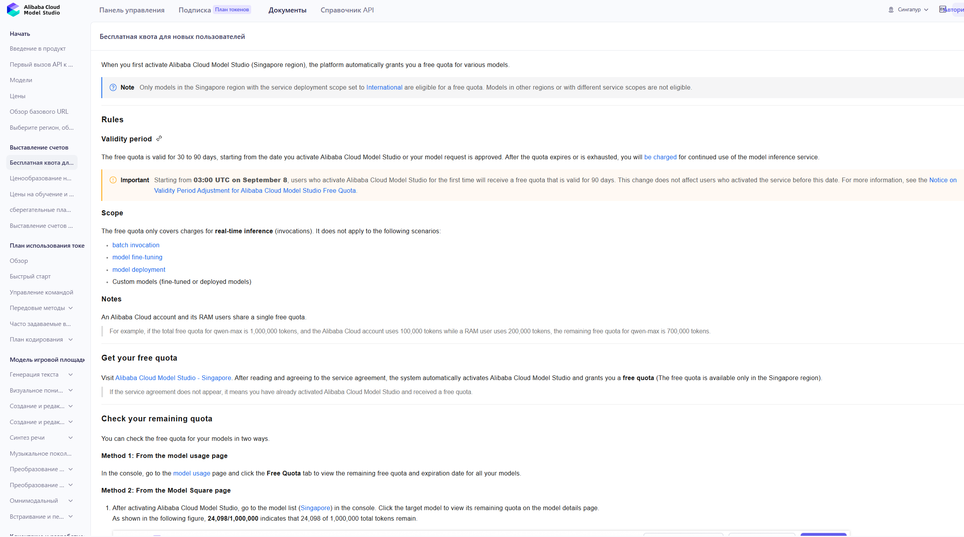Image resolution: width=964 pixels, height=537 pixels.
Task: Open Обзор under План использования токенов
Action: click(19, 261)
